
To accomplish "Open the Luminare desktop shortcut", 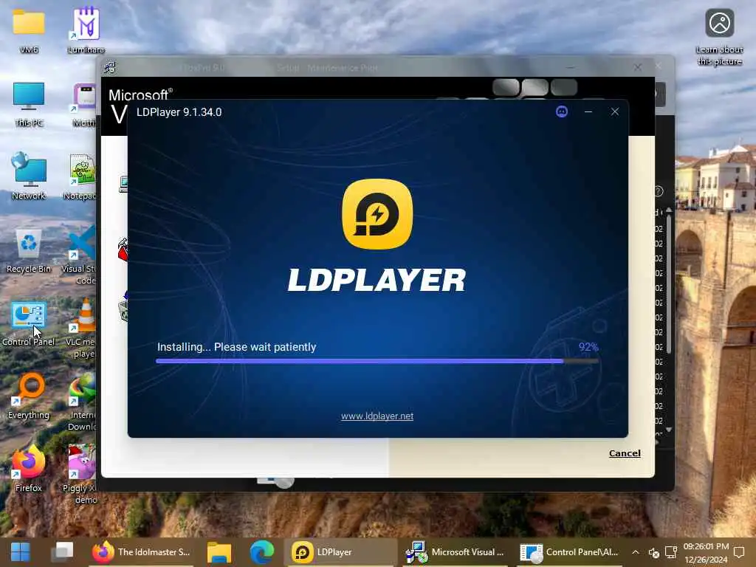I will [x=86, y=30].
